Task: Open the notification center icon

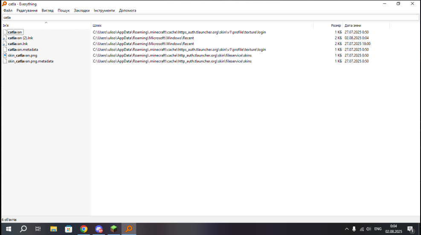Action: [410, 229]
